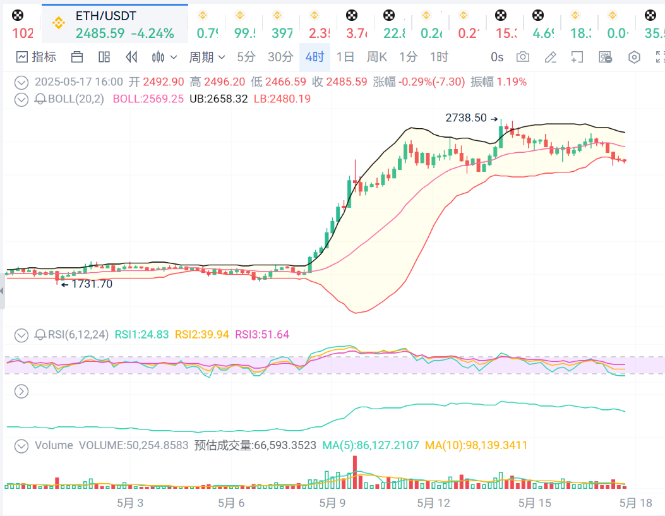
Task: Set alert with RSI bell icon
Action: coord(40,335)
